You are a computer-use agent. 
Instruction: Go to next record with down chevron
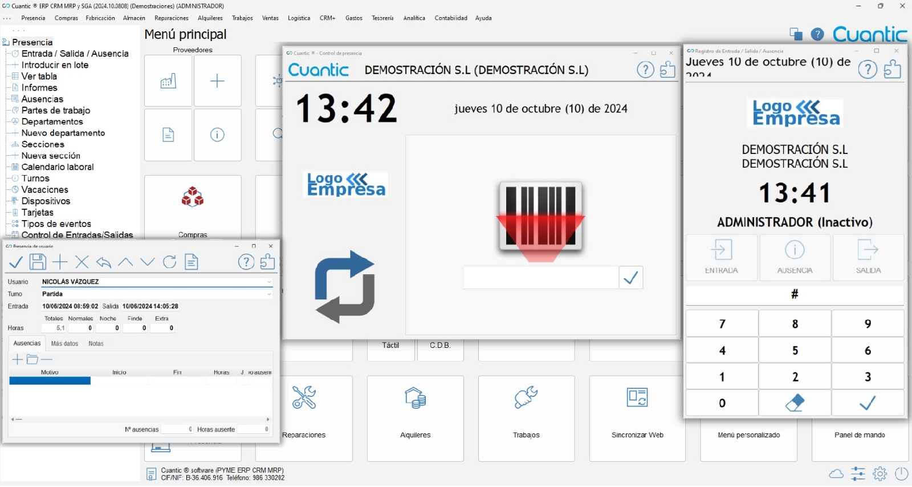point(148,262)
